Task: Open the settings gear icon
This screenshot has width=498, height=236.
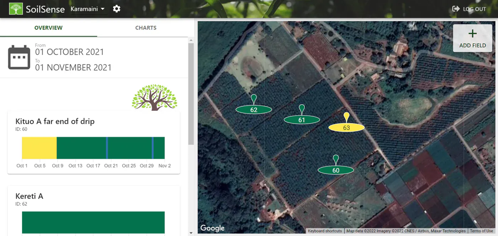Action: pos(117,9)
